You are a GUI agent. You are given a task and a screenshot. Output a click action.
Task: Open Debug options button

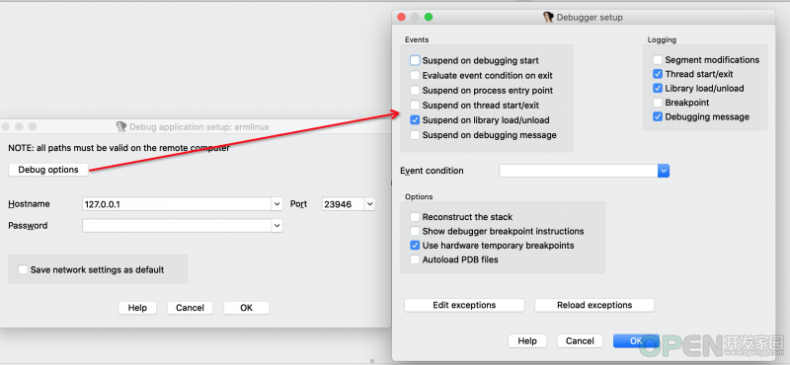click(x=48, y=170)
